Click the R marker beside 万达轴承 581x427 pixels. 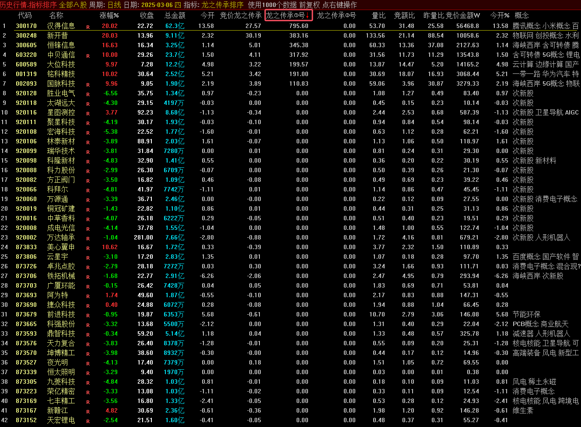(88, 239)
